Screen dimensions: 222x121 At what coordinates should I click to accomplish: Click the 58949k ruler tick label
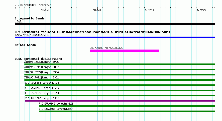[45, 10]
